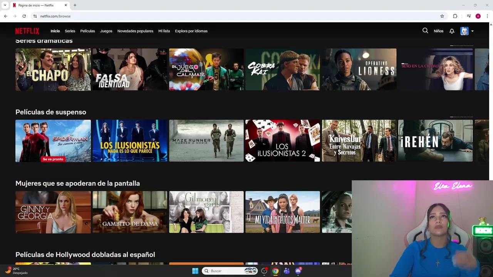Open Chrome media controls icon
493x277 pixels.
[x=469, y=16]
